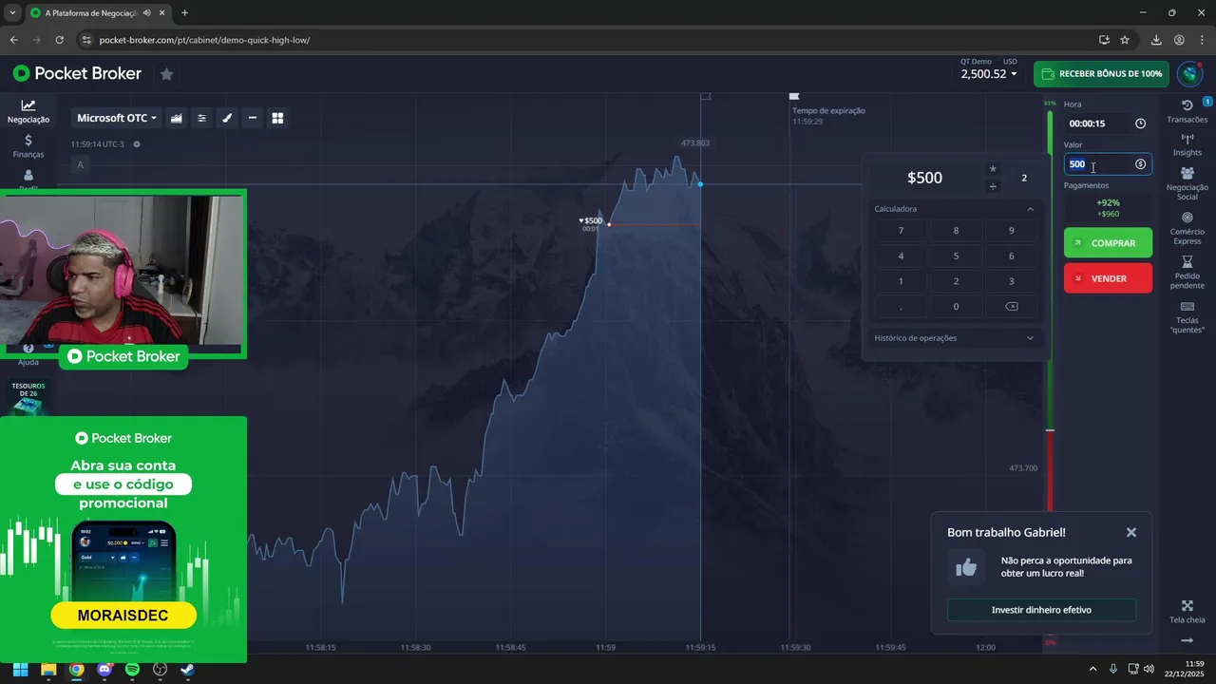Open browser downloads icon

pos(1156,40)
